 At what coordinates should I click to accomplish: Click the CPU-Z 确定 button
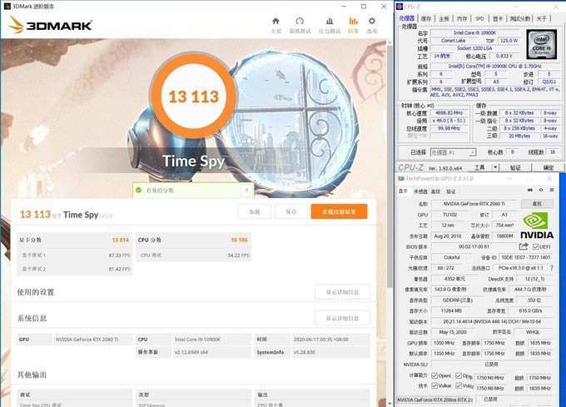[x=548, y=167]
